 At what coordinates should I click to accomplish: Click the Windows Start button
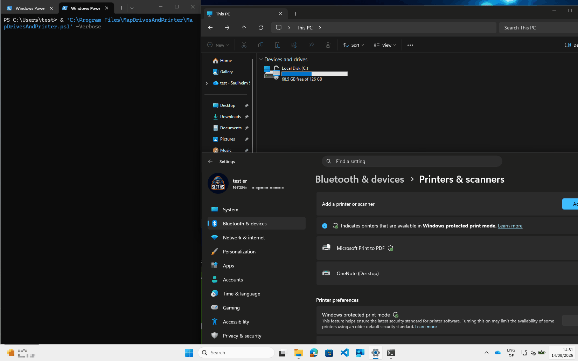pyautogui.click(x=189, y=353)
